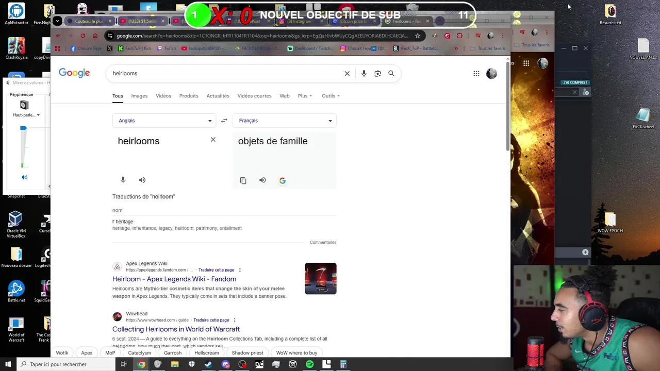
Task: Click the 'Commentaires' feedback link
Action: (323, 243)
